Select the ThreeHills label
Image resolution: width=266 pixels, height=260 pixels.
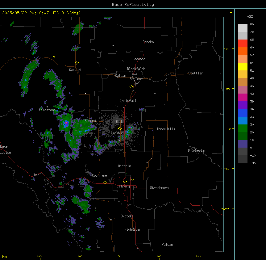click(x=166, y=129)
